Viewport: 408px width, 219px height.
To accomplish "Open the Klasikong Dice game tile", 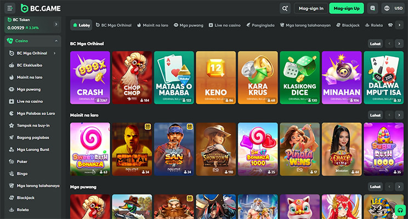I will coord(300,78).
